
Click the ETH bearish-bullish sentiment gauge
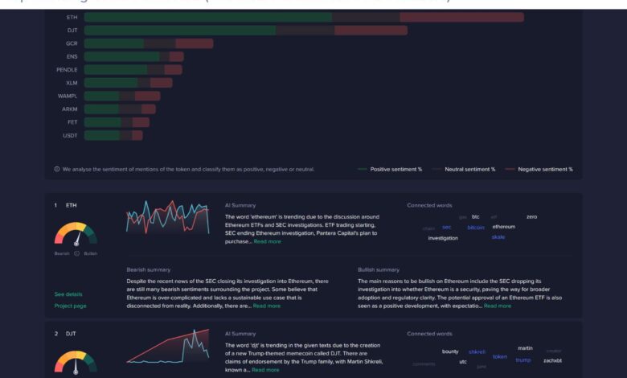click(76, 234)
